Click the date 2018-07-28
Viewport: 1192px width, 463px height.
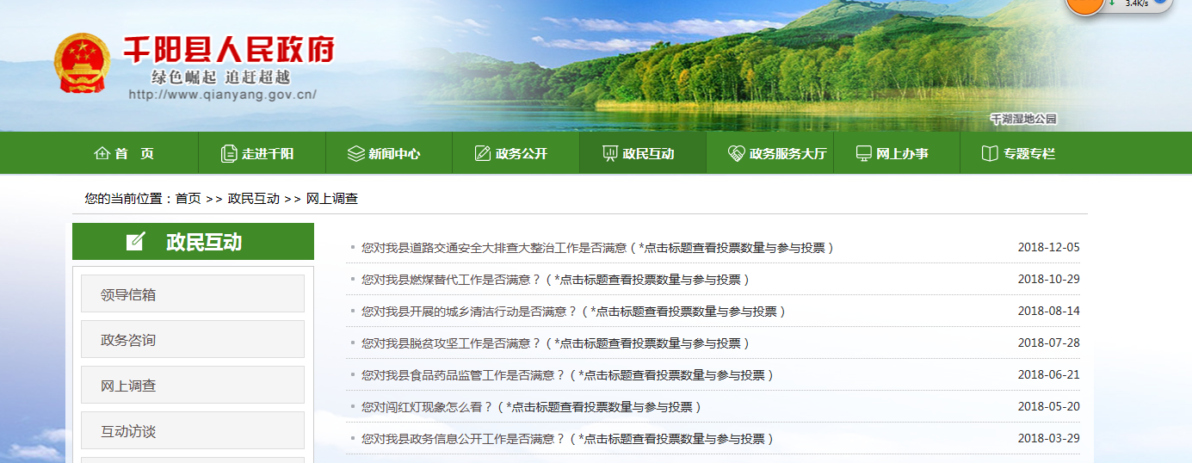pyautogui.click(x=1048, y=343)
